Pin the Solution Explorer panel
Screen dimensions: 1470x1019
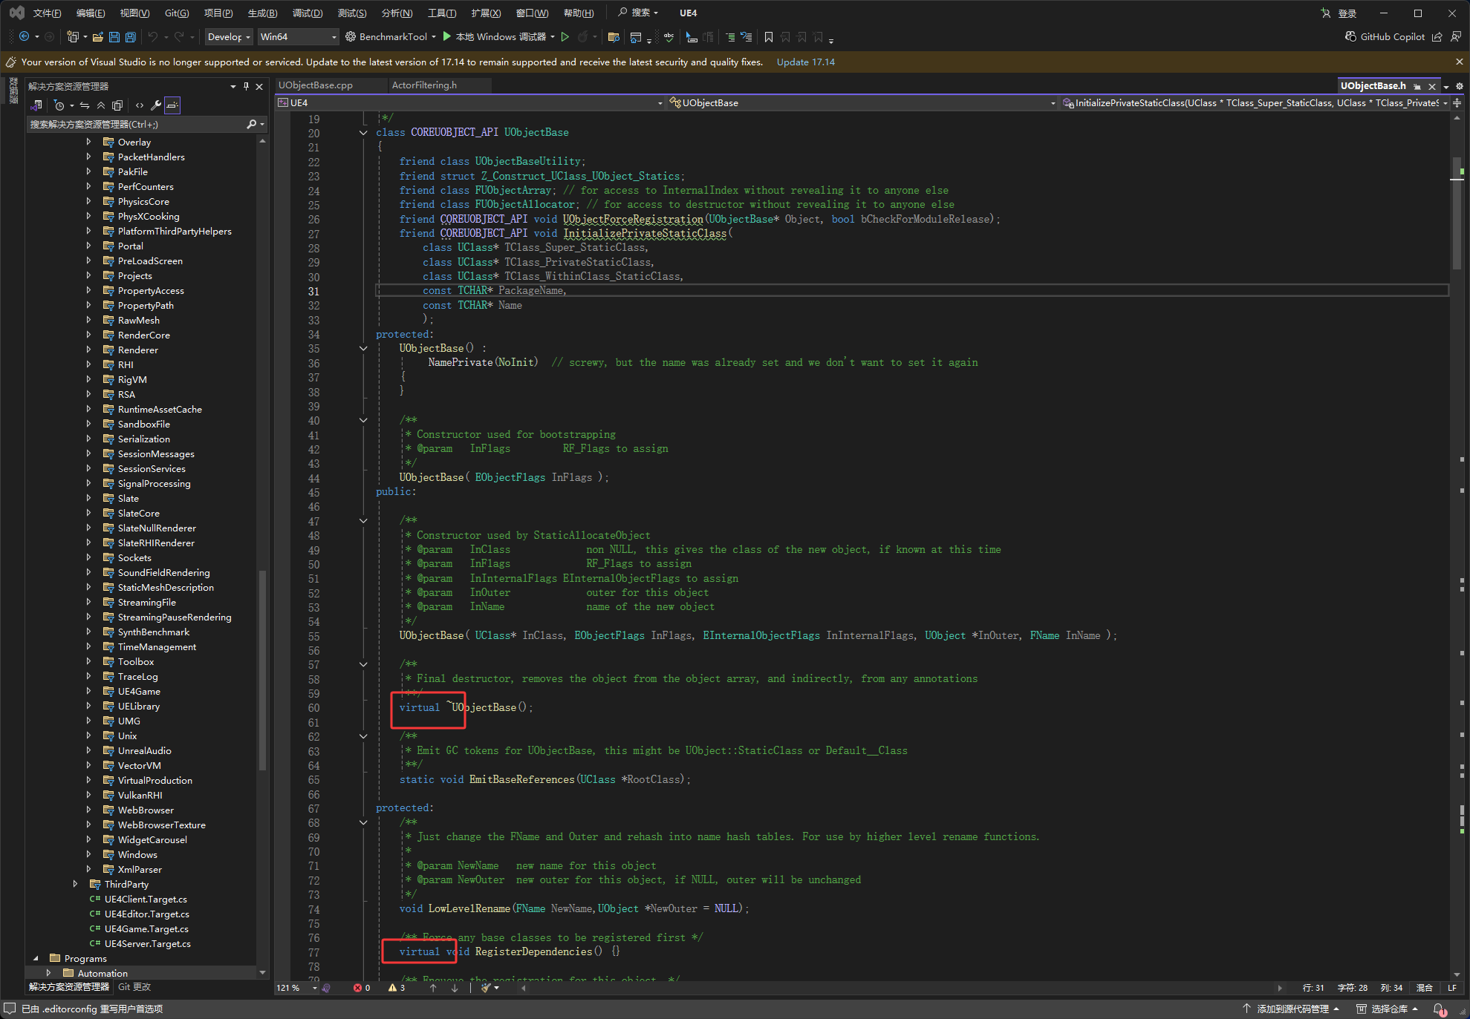[x=246, y=87]
